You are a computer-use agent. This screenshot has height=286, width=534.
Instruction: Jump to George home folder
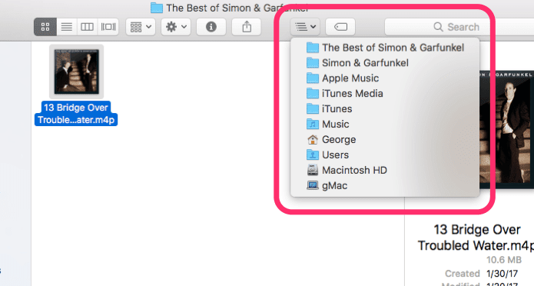coord(385,139)
